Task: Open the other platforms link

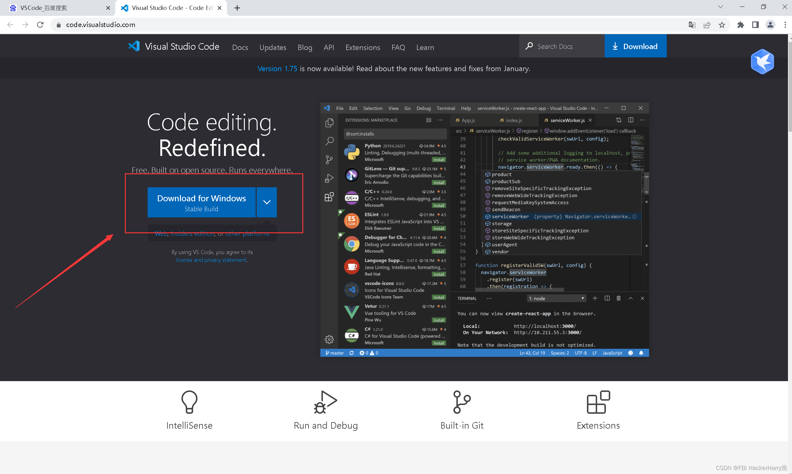Action: point(247,234)
